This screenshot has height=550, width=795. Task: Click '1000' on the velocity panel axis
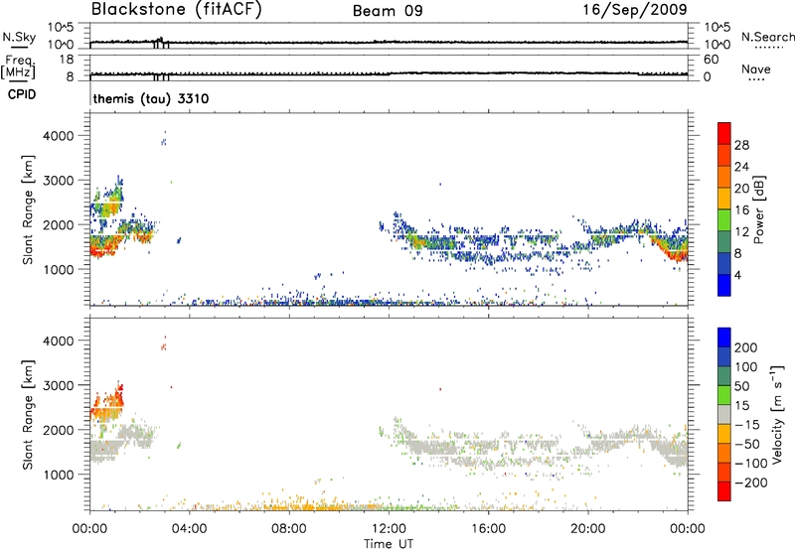click(x=59, y=475)
